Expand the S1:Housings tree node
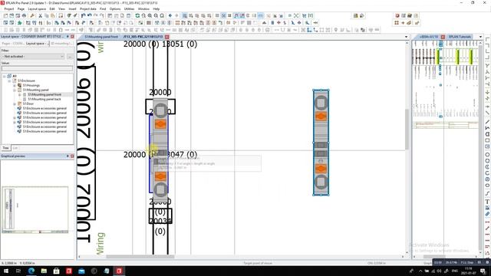This screenshot has height=276, width=491. [15, 85]
